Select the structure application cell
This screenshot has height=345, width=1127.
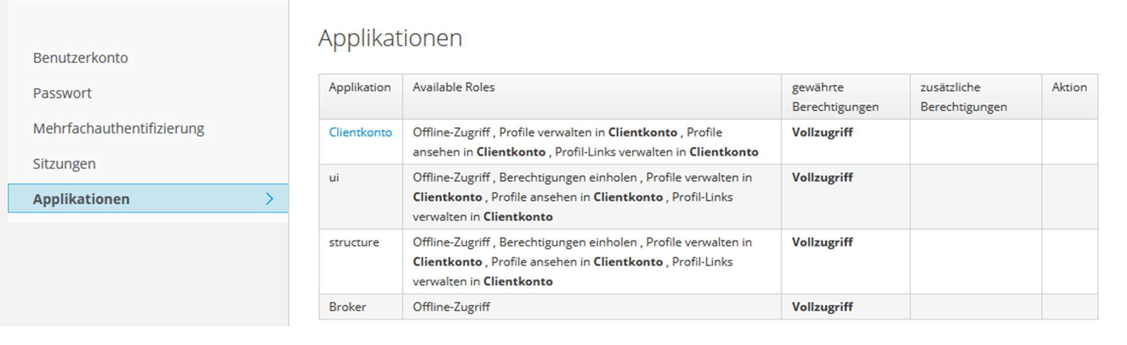click(354, 242)
